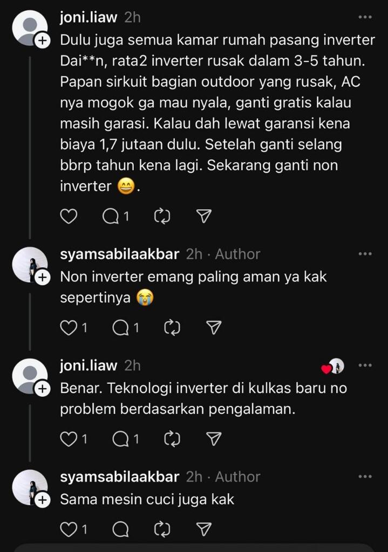View the Author tag on syamsabilaakbar's comment
This screenshot has height=552, width=388.
(x=238, y=253)
